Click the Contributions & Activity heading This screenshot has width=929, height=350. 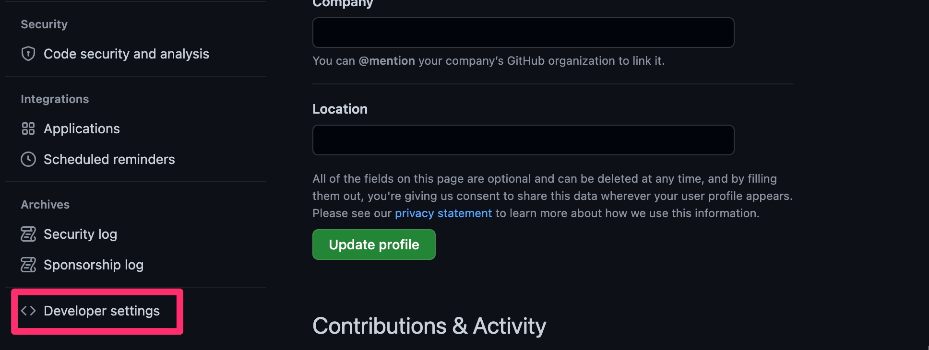click(429, 326)
